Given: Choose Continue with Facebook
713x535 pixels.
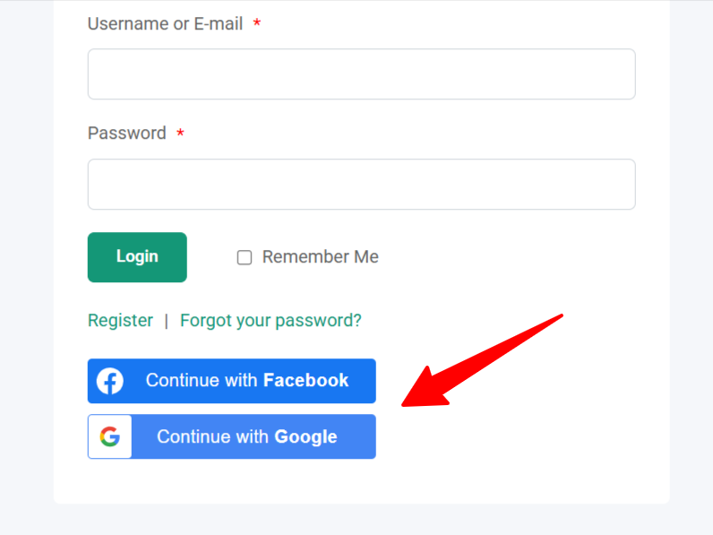Looking at the screenshot, I should coord(246,381).
